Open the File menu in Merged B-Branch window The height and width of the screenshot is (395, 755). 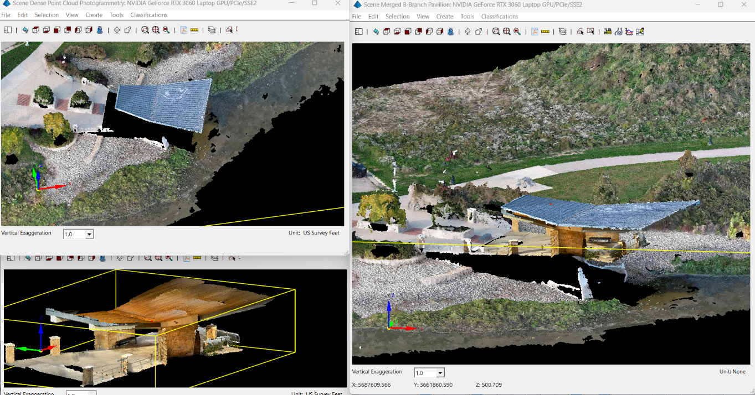click(357, 17)
